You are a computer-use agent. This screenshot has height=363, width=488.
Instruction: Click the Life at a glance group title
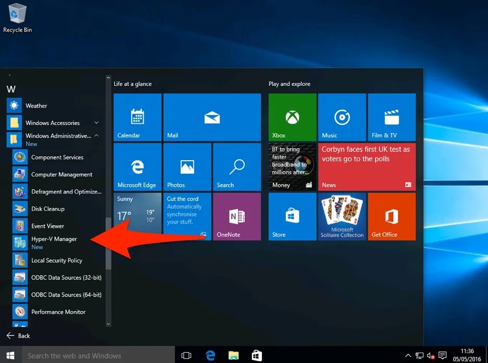pos(133,84)
